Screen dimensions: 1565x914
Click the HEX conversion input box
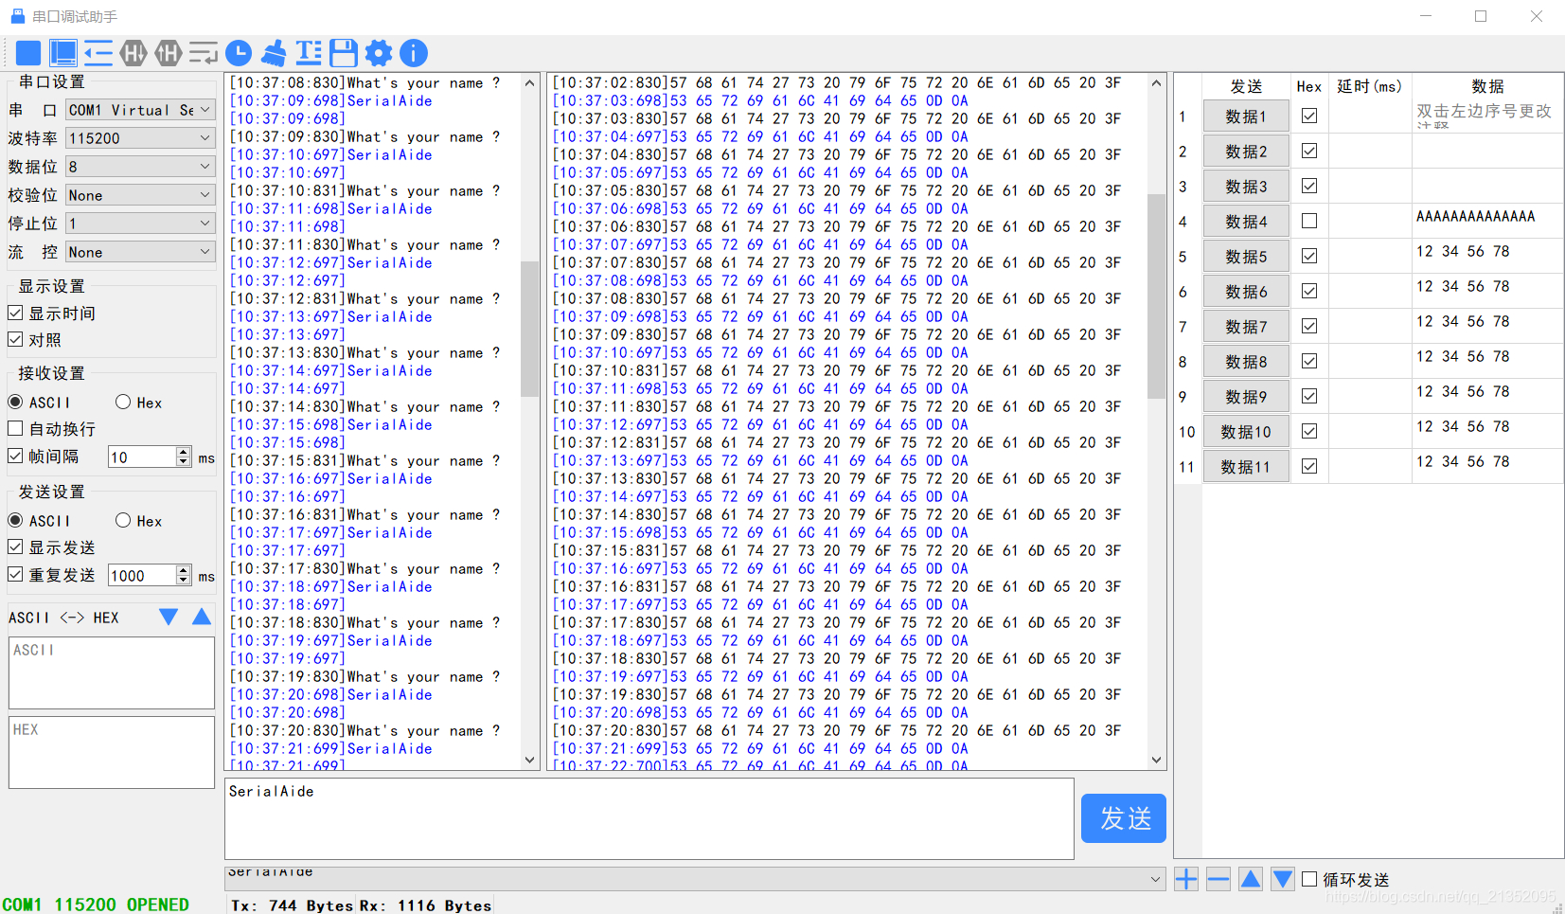tap(112, 752)
